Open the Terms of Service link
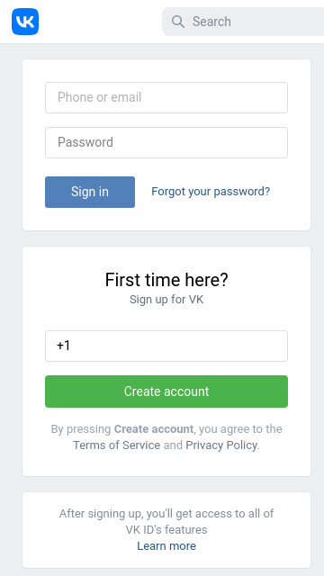The width and height of the screenshot is (324, 576). pyautogui.click(x=116, y=445)
